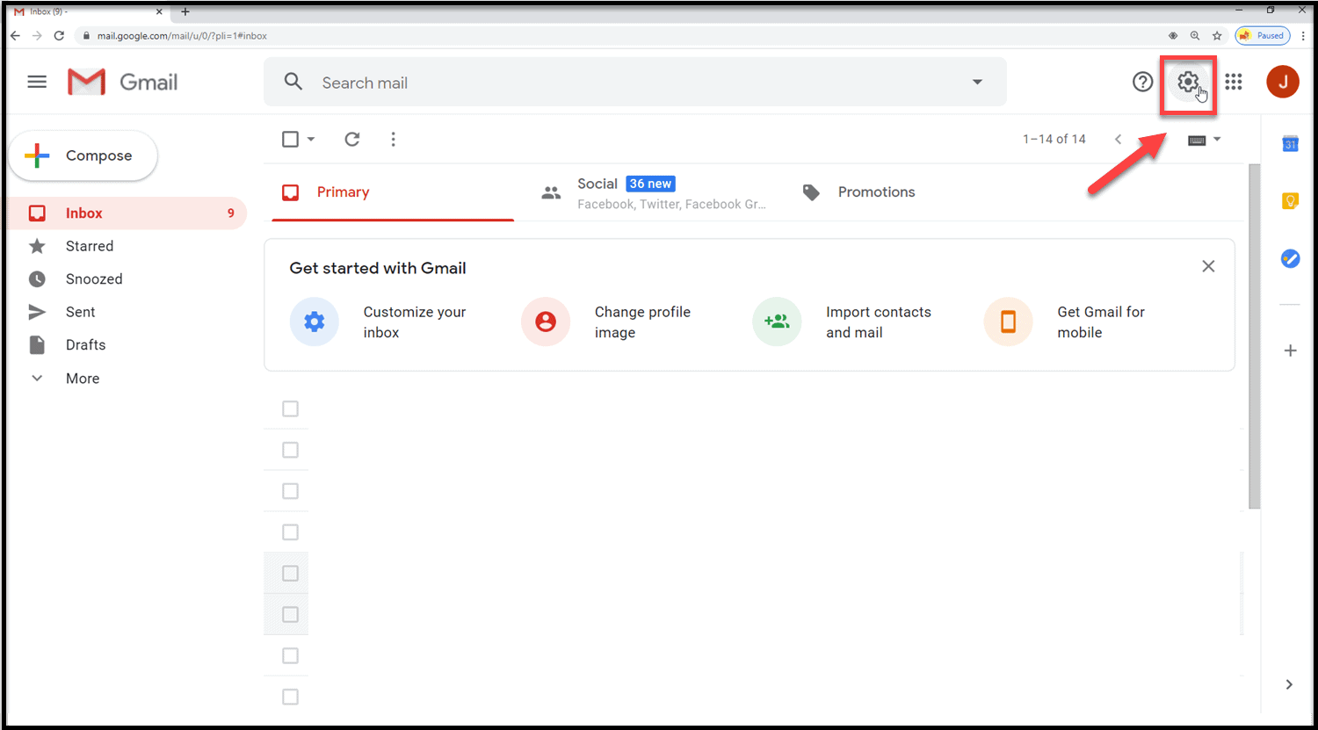Reload the page in browser toolbar
The width and height of the screenshot is (1318, 730).
pyautogui.click(x=59, y=36)
